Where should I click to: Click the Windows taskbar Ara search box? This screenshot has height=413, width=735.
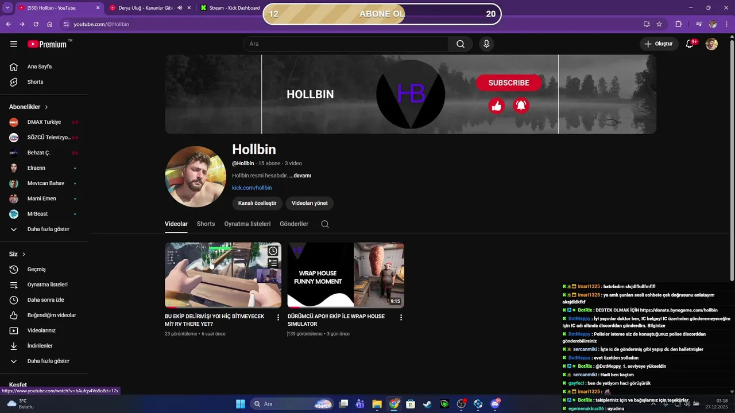point(293,404)
